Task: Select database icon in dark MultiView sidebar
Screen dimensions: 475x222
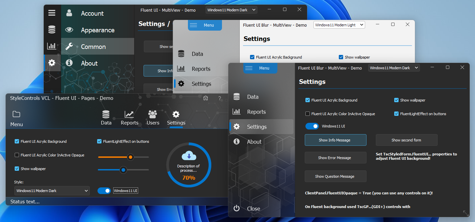Action: 52,29
